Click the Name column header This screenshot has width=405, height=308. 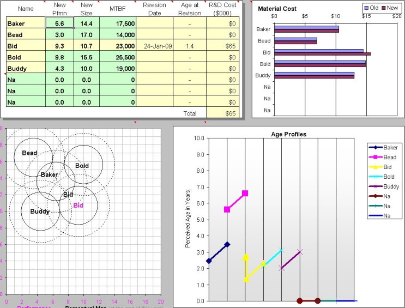(26, 9)
